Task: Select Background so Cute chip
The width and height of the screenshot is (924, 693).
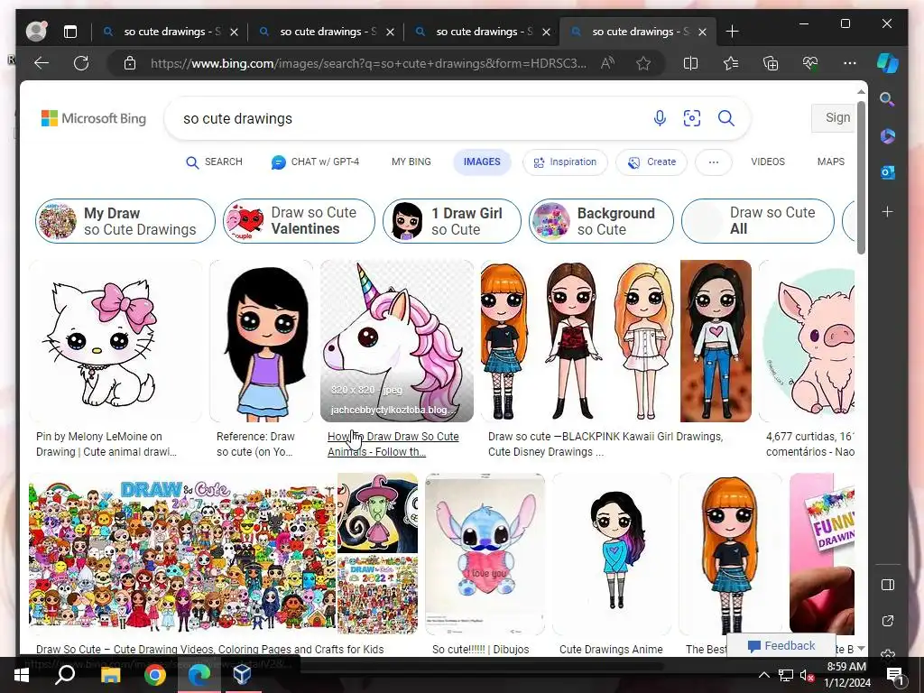Action: click(x=601, y=221)
